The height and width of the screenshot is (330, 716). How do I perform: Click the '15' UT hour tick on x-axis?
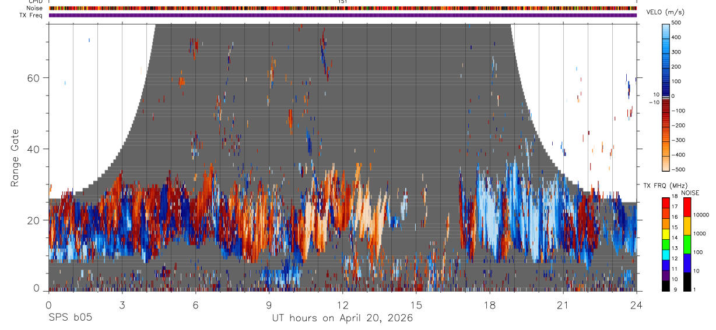point(416,305)
